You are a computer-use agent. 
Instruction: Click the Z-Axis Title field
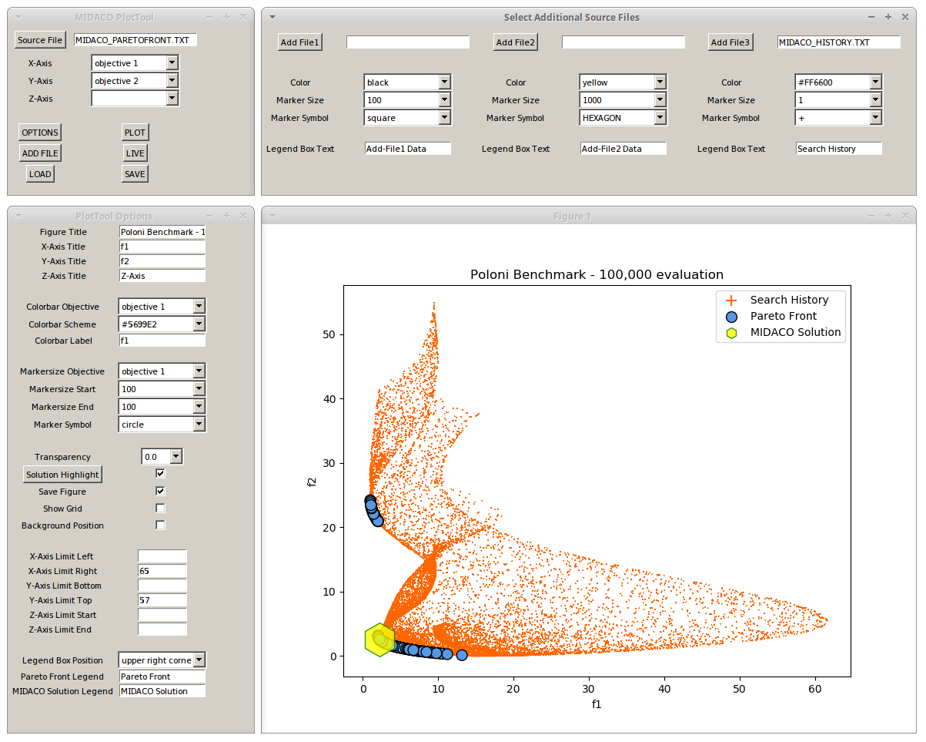coord(162,276)
